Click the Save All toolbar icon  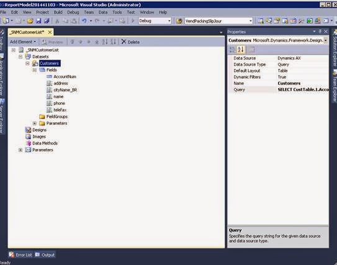point(47,21)
